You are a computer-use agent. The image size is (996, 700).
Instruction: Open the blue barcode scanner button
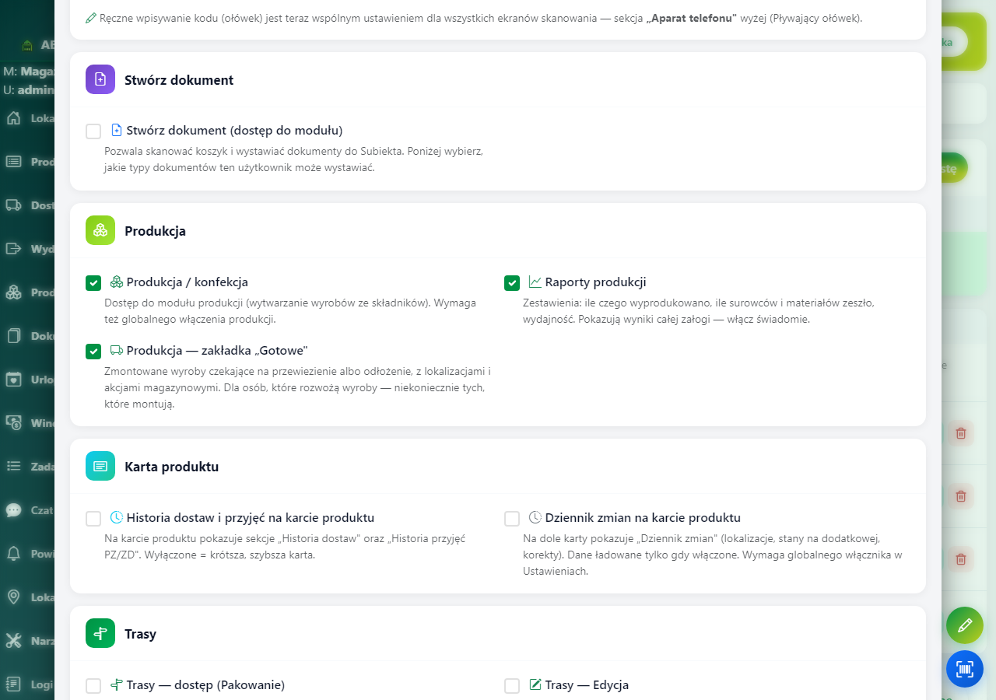pos(965,669)
